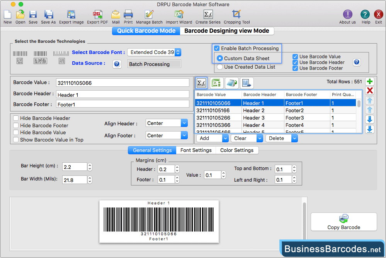The image size is (386, 258).
Task: Delete row with red X icon
Action: point(369,91)
